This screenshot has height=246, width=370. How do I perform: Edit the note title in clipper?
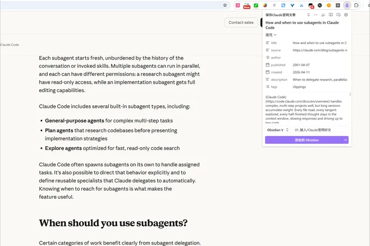point(306,25)
